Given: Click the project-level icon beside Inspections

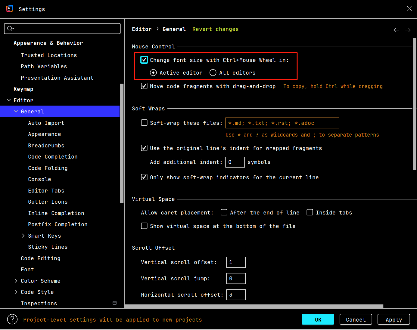Looking at the screenshot, I should pos(114,303).
